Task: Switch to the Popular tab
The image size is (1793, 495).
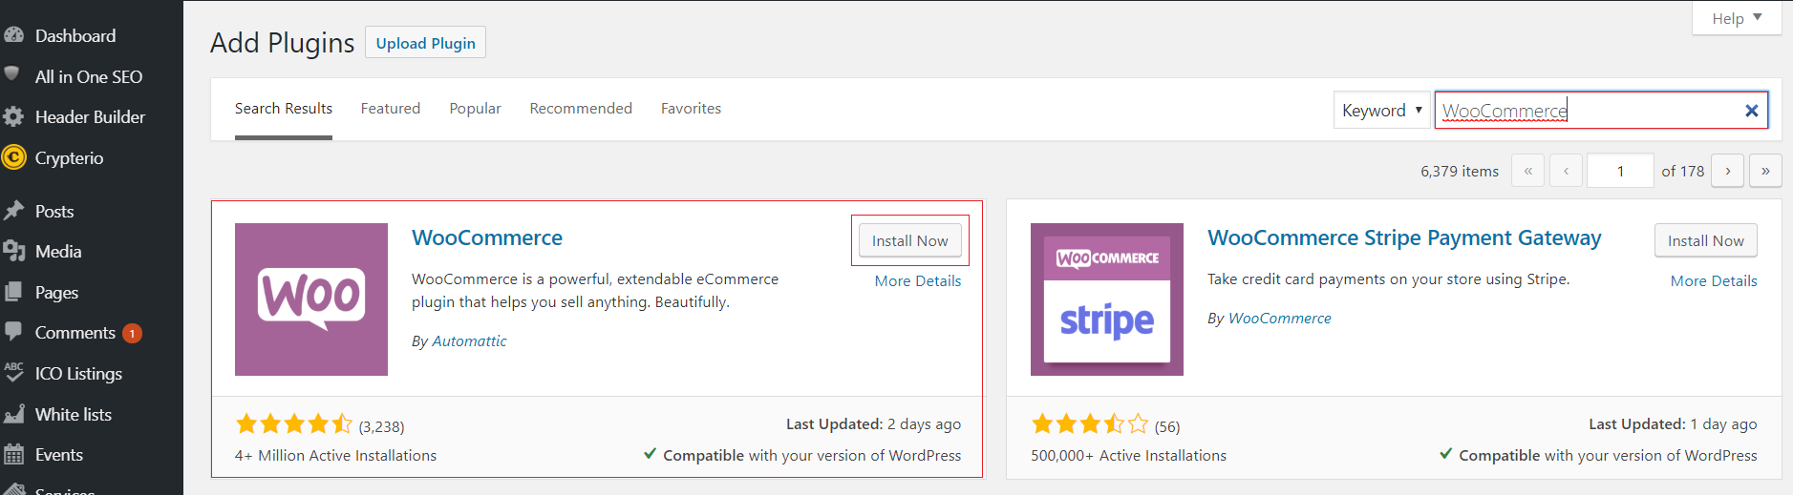Action: (x=475, y=108)
